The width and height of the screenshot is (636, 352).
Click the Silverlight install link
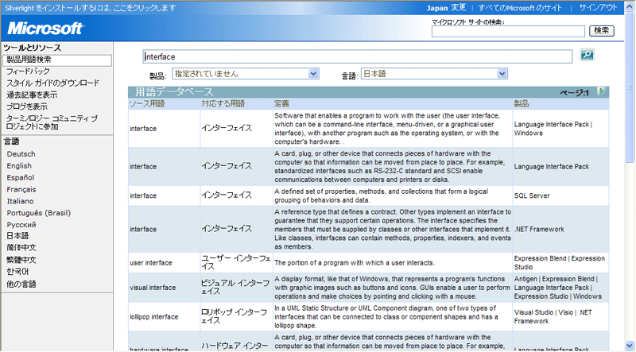point(91,8)
